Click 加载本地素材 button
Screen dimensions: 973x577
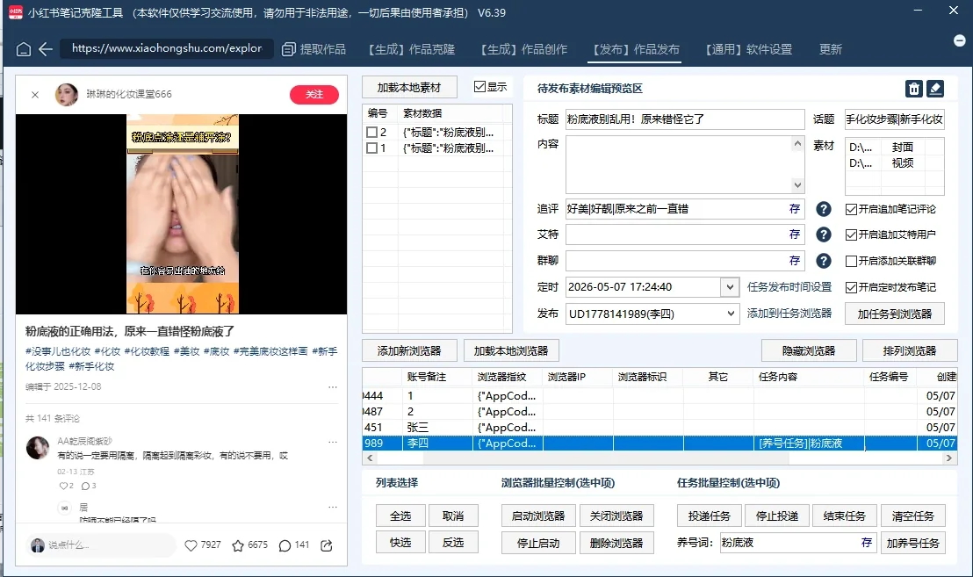[x=409, y=88]
